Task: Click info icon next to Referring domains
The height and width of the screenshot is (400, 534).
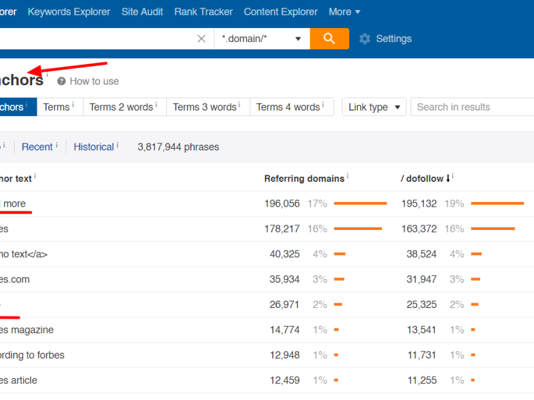Action: [348, 177]
